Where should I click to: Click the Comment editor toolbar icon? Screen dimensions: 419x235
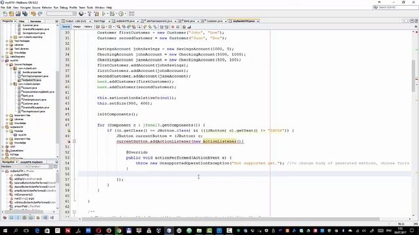[184, 27]
